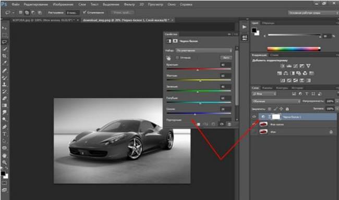
Task: Switch to the Channels tab
Action: [x=267, y=88]
